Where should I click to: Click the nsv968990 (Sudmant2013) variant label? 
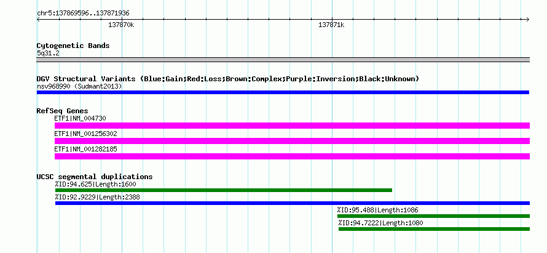point(79,86)
